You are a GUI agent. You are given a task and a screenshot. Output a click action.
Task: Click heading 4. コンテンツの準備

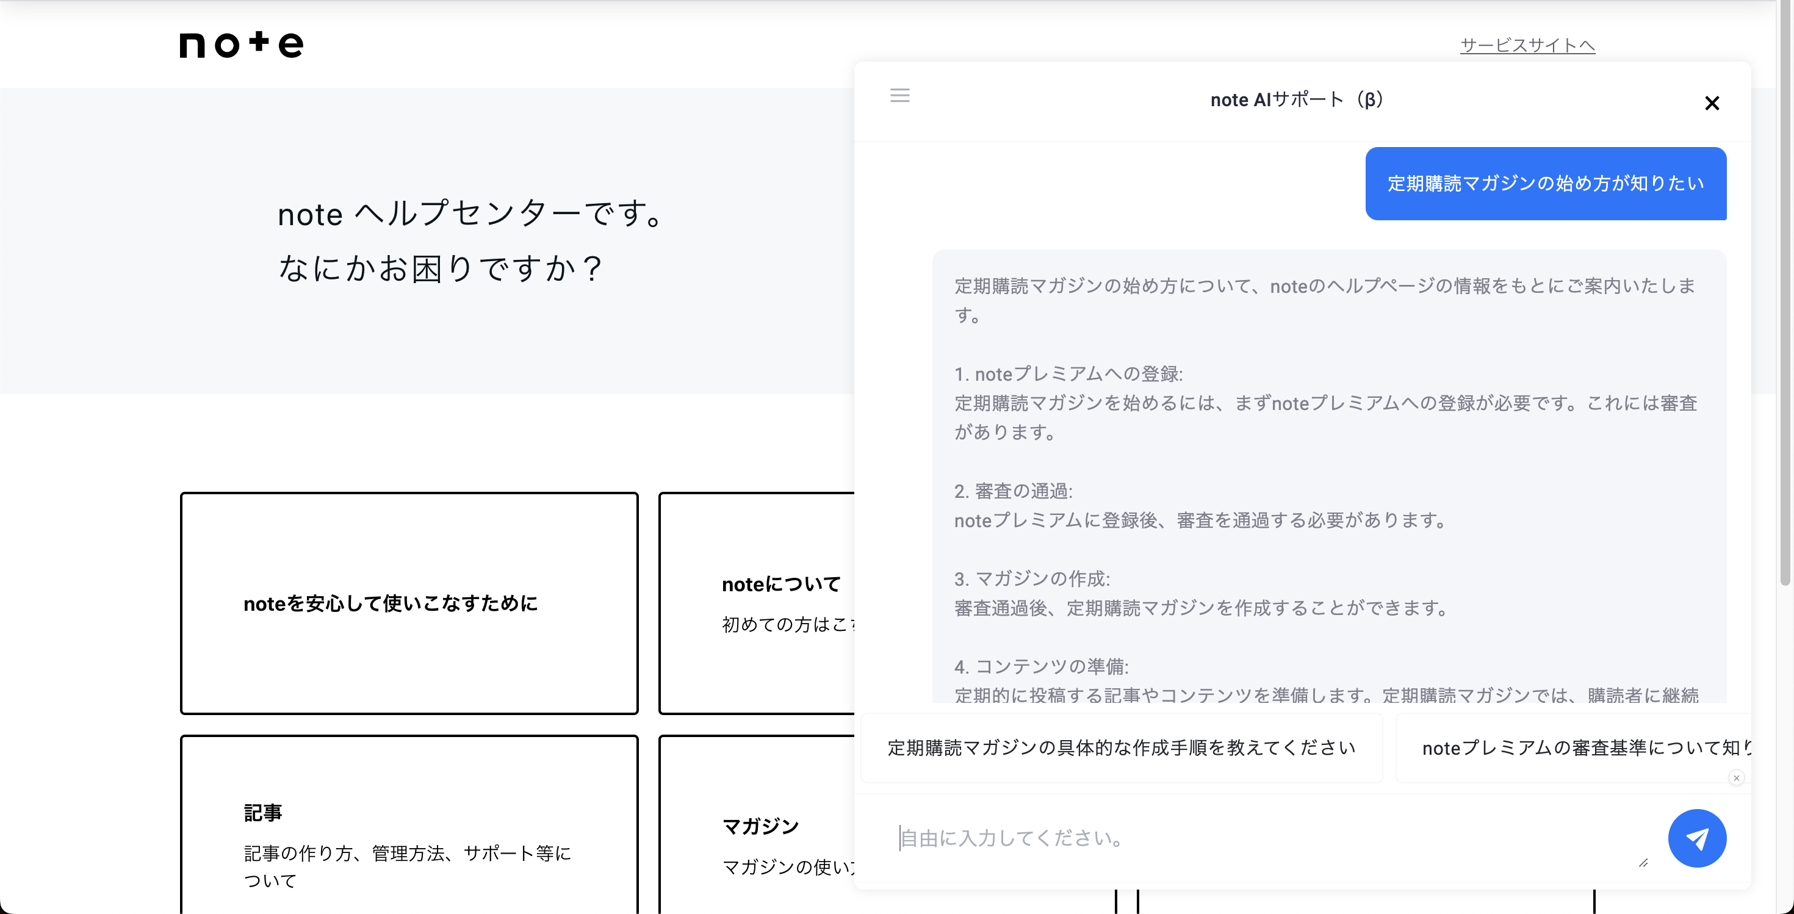pos(1041,666)
